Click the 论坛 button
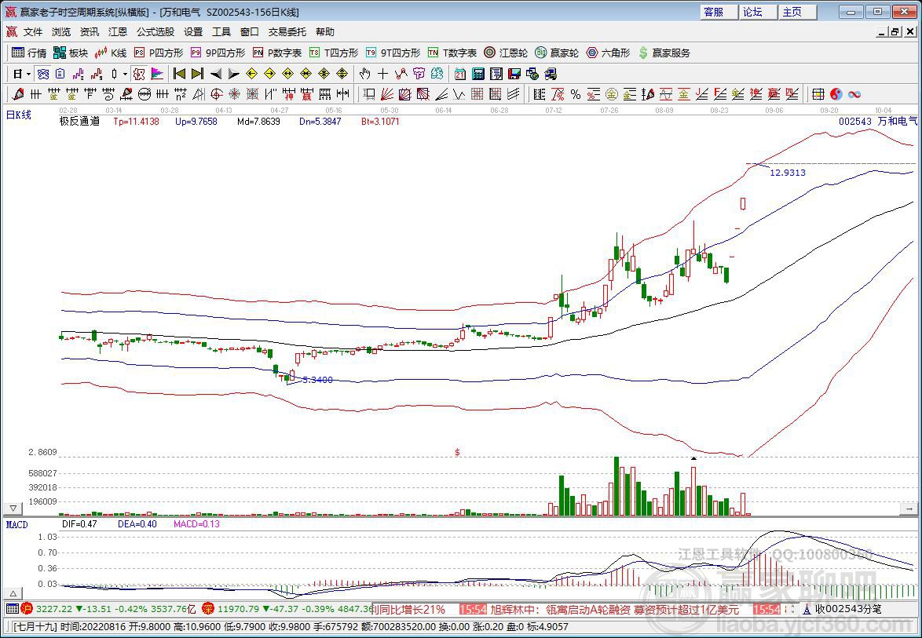 click(x=759, y=12)
